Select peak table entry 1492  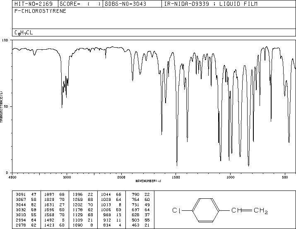coord(49,220)
